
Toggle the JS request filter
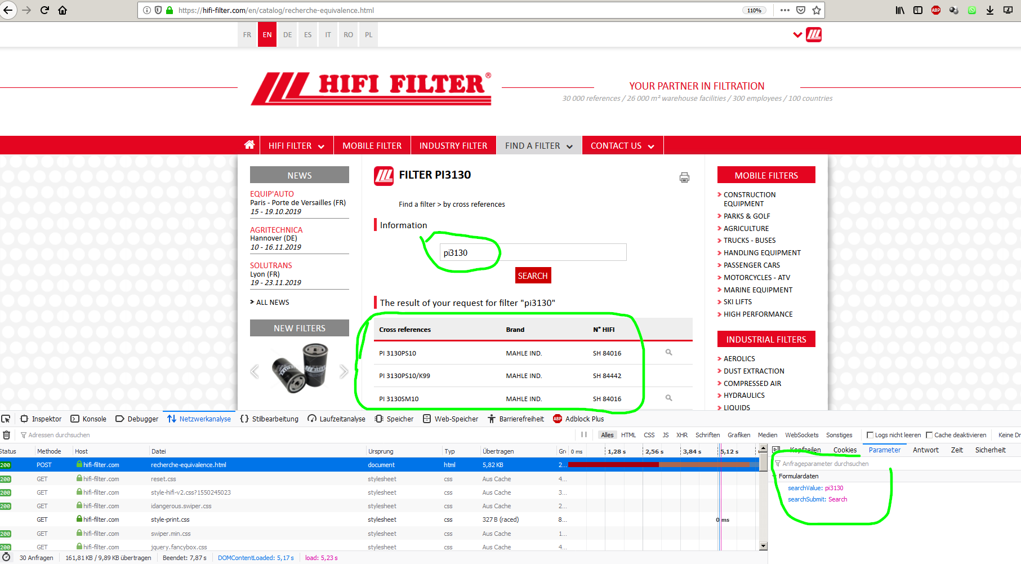point(666,435)
